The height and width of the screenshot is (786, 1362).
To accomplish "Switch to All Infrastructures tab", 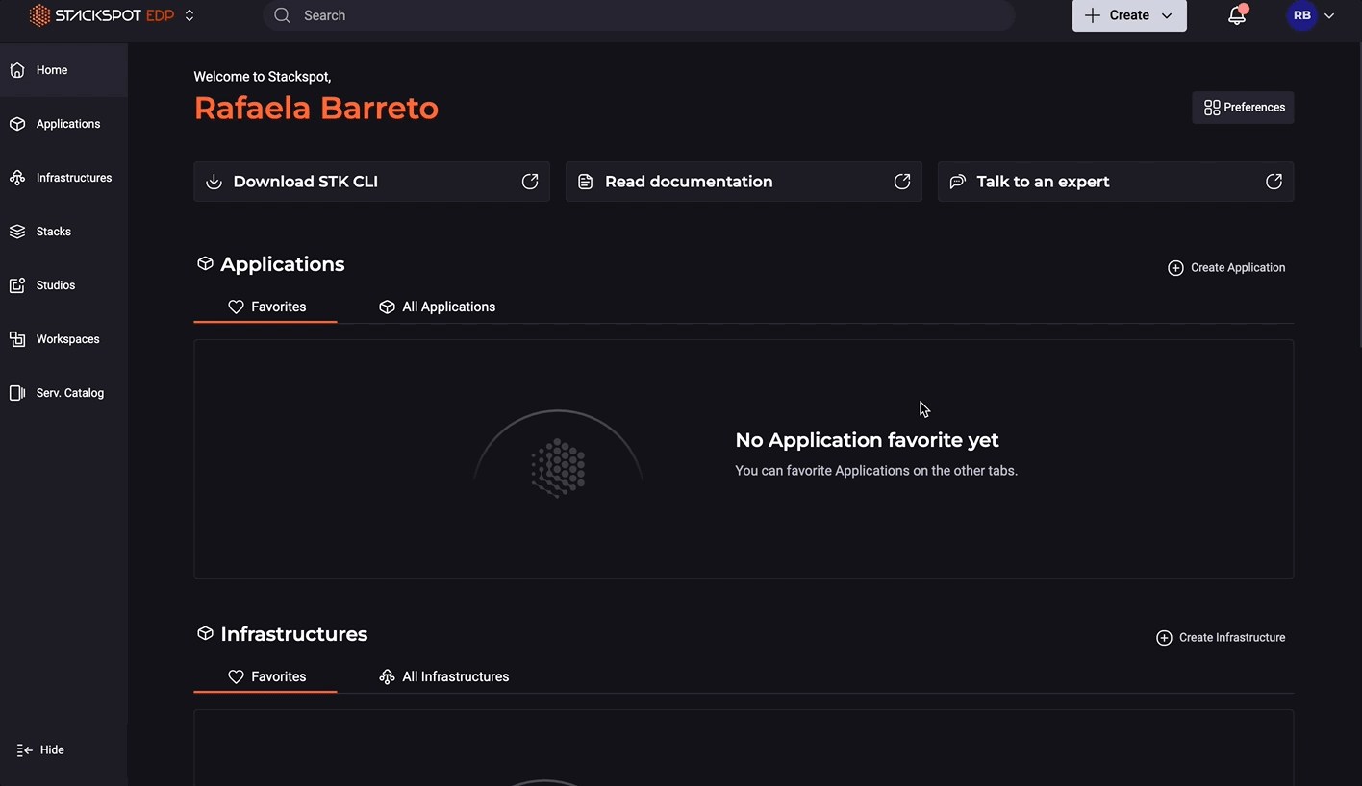I will pos(444,676).
